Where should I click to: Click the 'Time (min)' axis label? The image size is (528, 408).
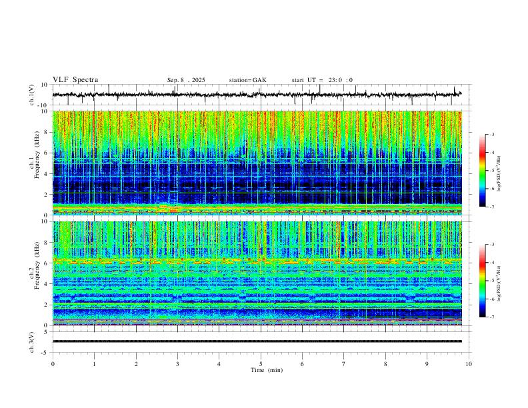[x=267, y=370]
